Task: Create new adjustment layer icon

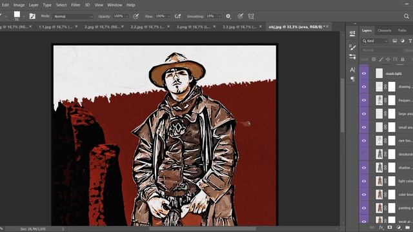Action: click(399, 227)
